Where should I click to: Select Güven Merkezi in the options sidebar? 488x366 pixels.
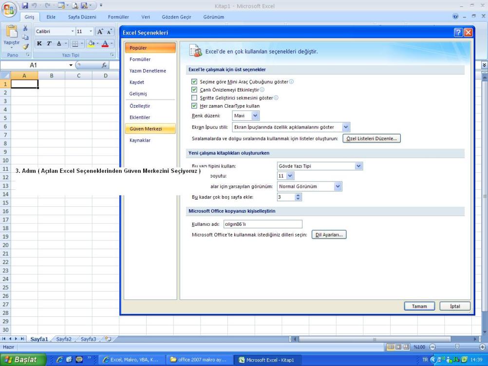(x=150, y=129)
